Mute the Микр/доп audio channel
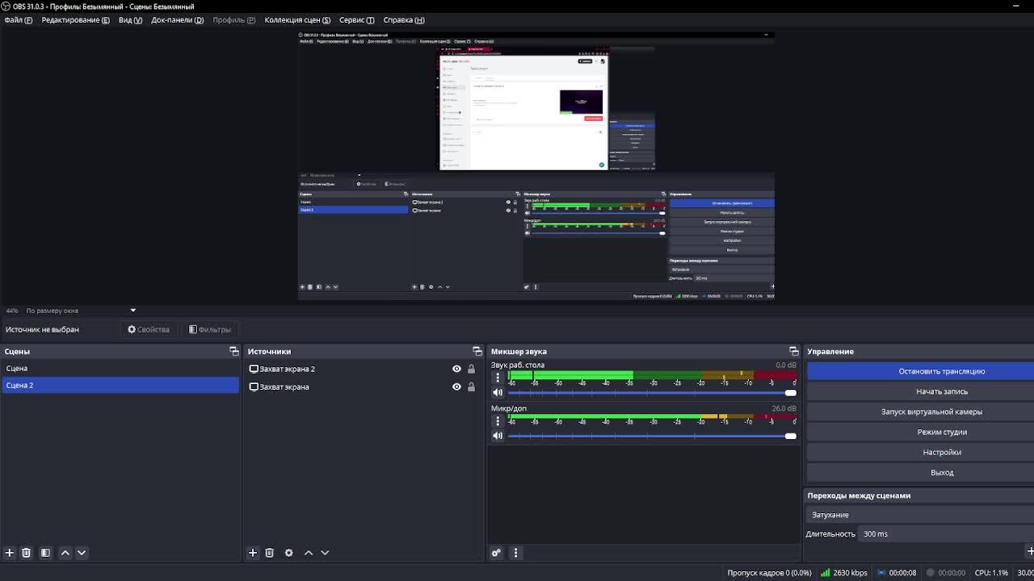 pyautogui.click(x=498, y=436)
